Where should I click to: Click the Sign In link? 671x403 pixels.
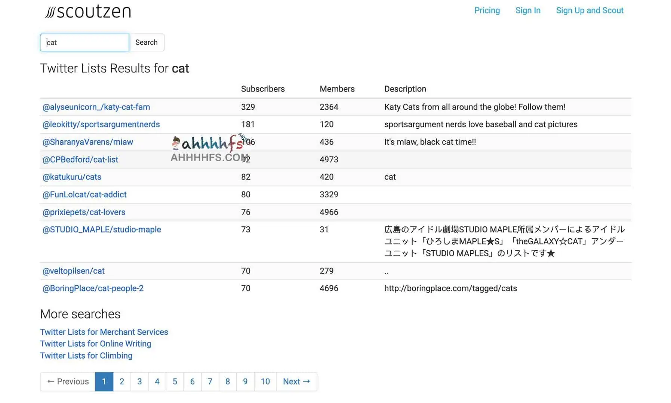coord(527,10)
